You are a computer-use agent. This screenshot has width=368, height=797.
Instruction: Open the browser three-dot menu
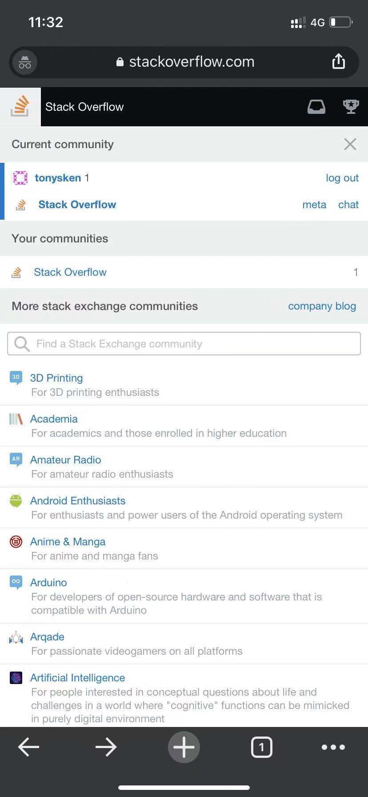pyautogui.click(x=333, y=747)
